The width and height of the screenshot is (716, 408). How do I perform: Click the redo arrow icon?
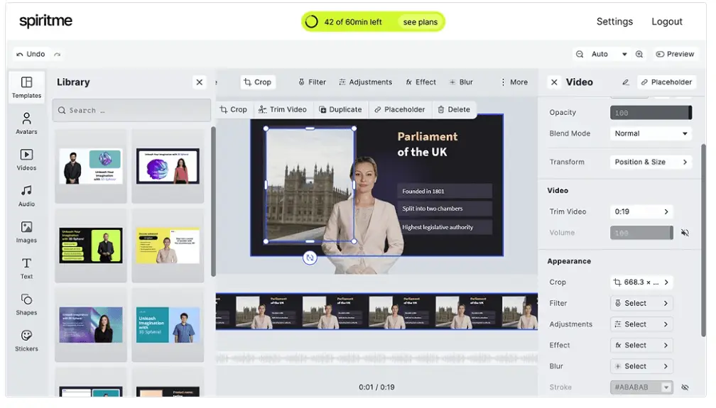(57, 55)
